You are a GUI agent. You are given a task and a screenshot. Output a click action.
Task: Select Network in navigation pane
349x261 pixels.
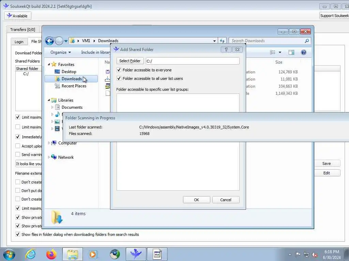click(x=66, y=157)
